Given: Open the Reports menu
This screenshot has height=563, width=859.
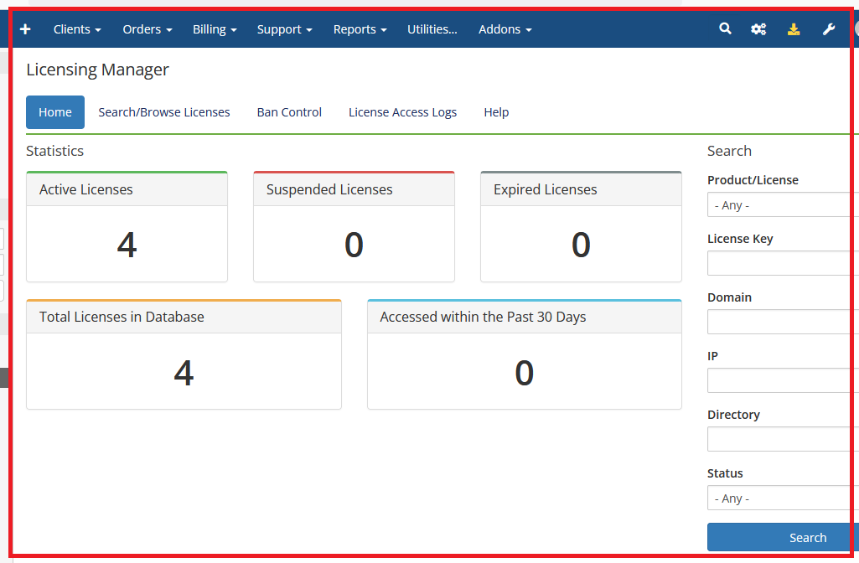Looking at the screenshot, I should pyautogui.click(x=360, y=29).
